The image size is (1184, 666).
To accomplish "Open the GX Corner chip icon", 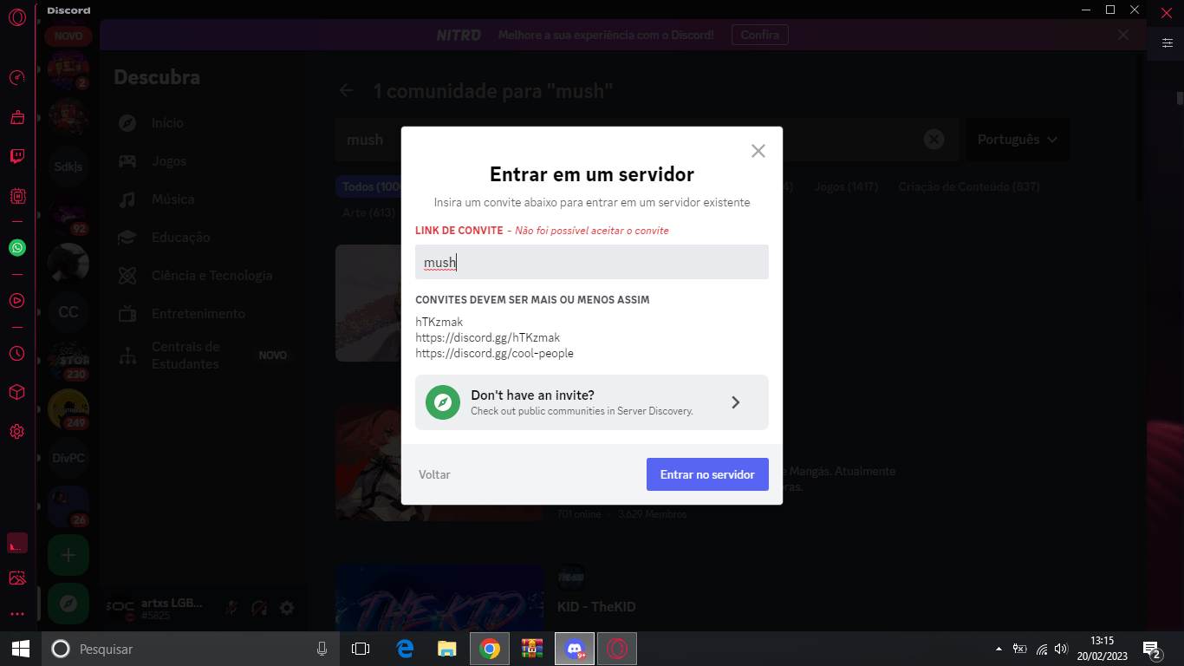I will click(16, 197).
